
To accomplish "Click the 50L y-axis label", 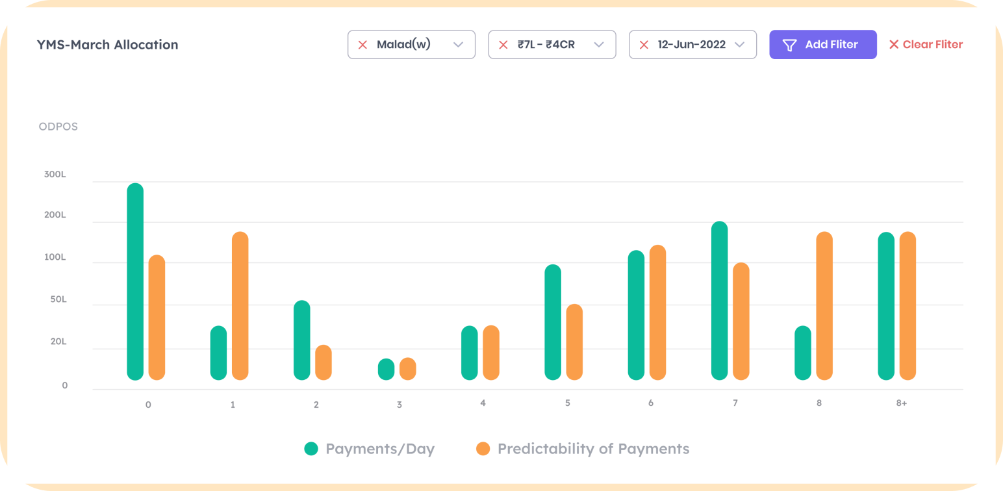I will (x=58, y=300).
